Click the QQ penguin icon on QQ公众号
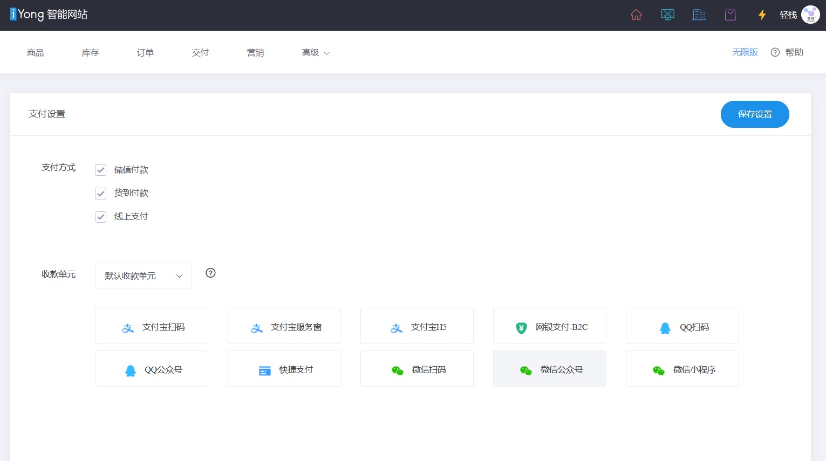The image size is (826, 461). [131, 370]
